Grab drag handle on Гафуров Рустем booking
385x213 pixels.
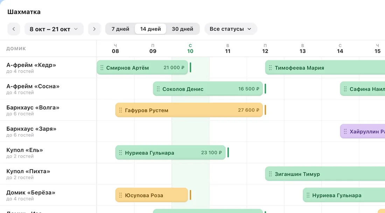120,110
